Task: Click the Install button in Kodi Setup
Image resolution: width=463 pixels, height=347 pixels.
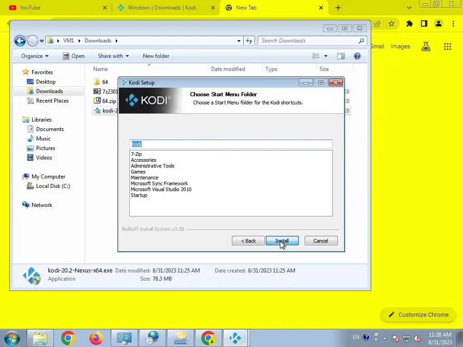Action: tap(282, 241)
